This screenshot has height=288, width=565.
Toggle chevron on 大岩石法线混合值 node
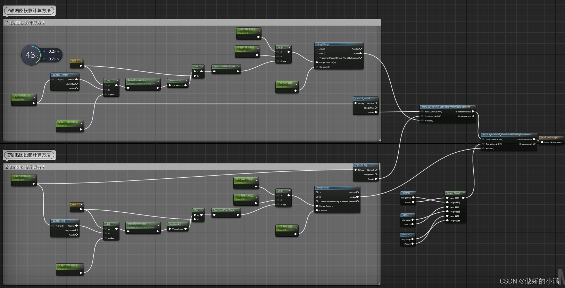(82, 267)
